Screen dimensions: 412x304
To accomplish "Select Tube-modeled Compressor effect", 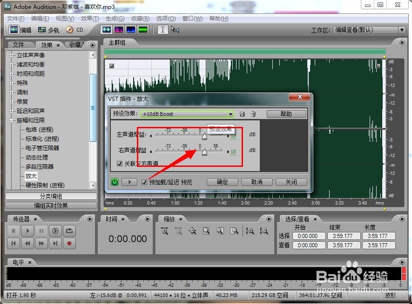I will point(42,148).
